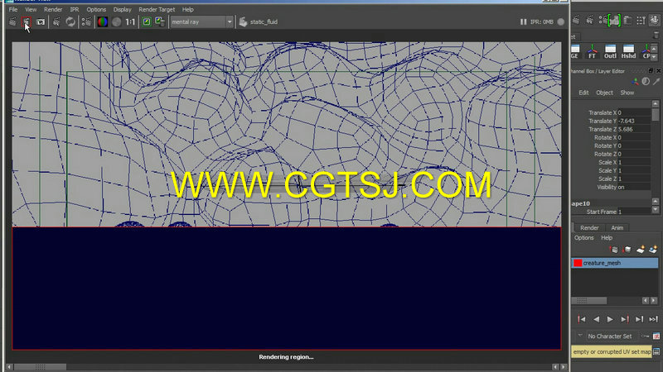Open the Layer Editor Options menu

pos(584,238)
